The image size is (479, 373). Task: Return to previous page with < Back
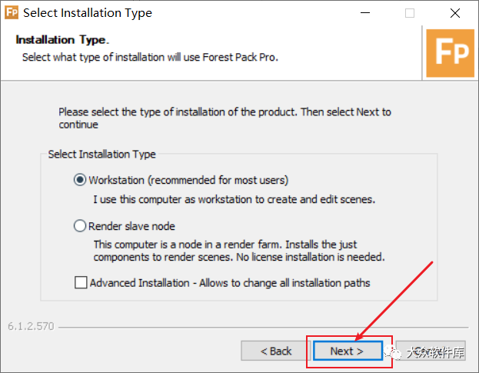(276, 351)
